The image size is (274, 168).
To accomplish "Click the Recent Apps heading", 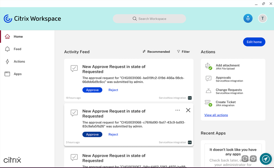I will click(x=213, y=133).
